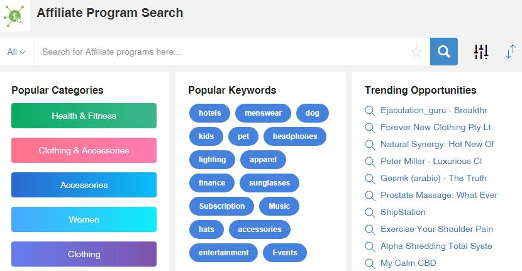
Task: Open Exercise Your Shoulder Pain link
Action: pyautogui.click(x=436, y=229)
